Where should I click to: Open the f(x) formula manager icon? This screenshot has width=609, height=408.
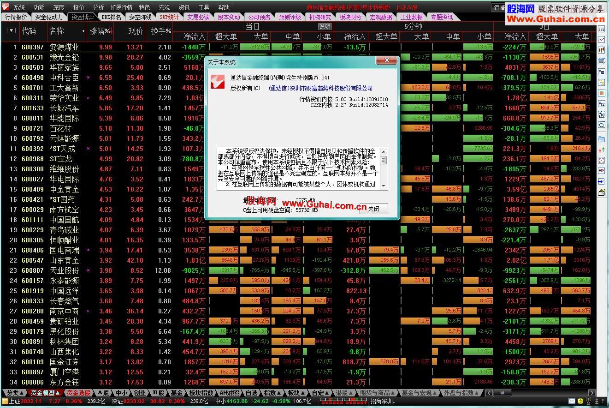(601, 114)
